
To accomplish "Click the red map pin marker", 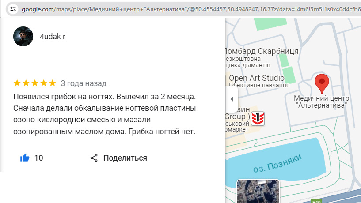I will click(322, 84).
